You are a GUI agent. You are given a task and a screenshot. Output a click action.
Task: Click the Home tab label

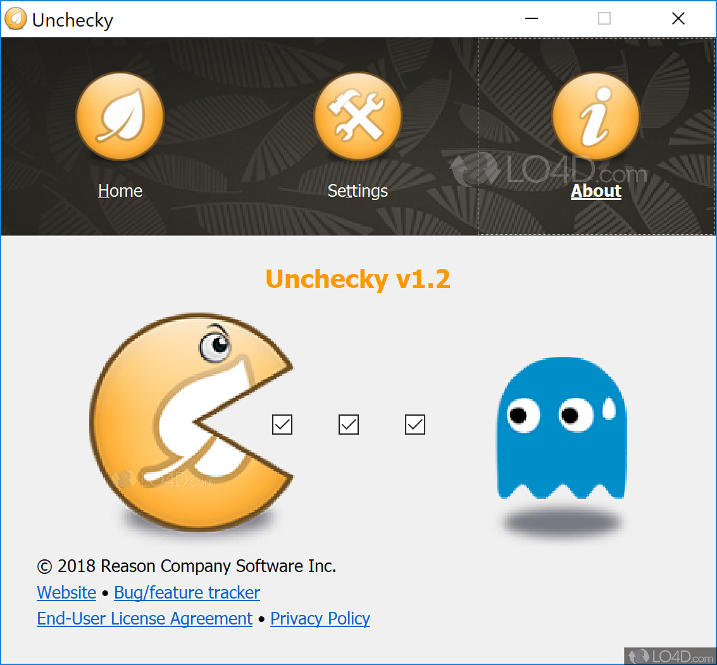click(x=120, y=191)
